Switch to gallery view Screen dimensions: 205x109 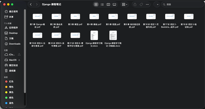tap(114, 4)
